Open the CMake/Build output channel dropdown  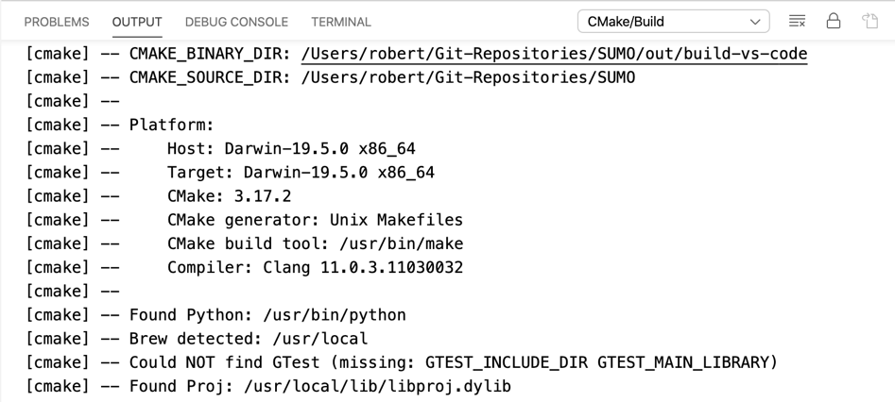pyautogui.click(x=673, y=21)
